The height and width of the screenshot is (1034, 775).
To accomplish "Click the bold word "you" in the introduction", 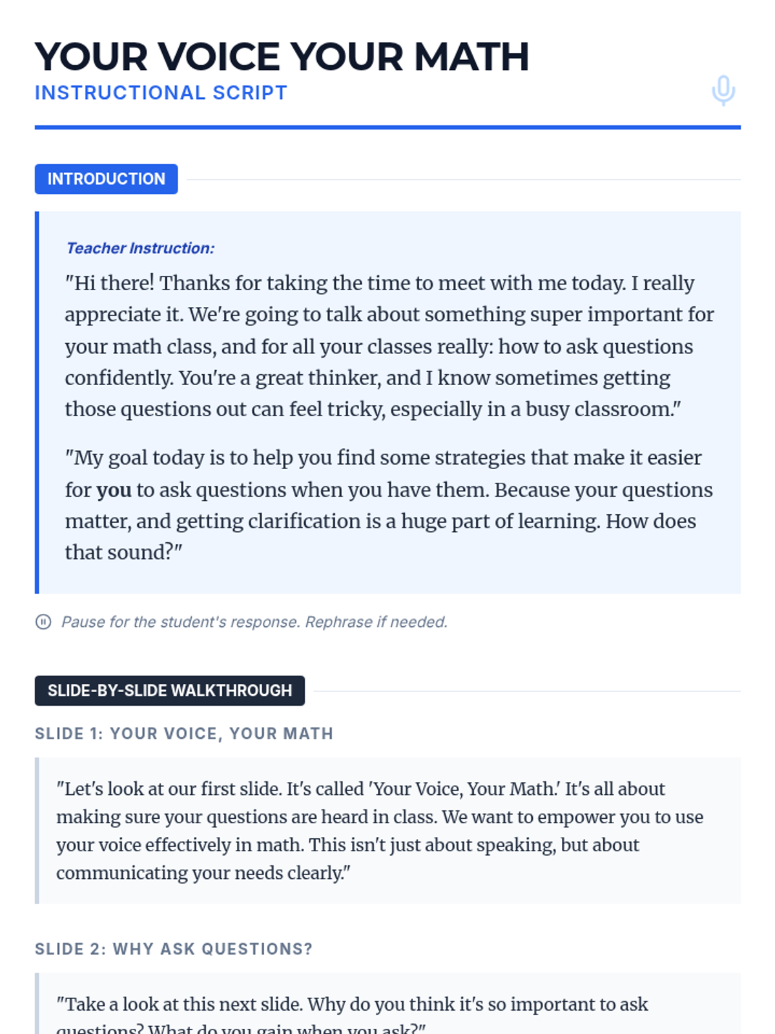I will [114, 490].
